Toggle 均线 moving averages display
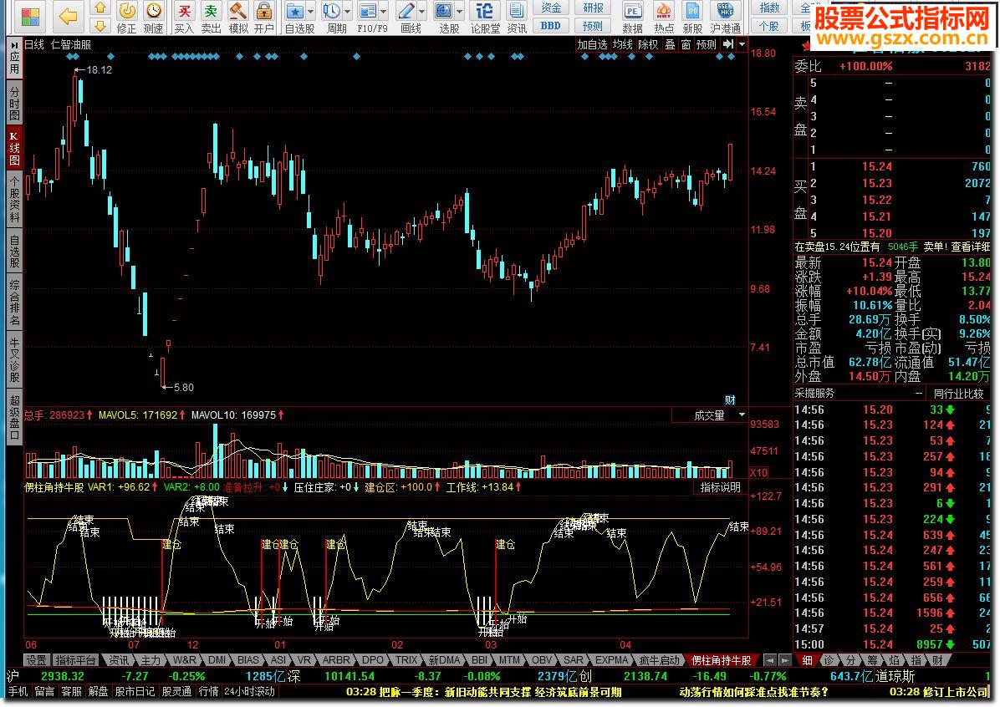Viewport: 1000px width, 707px height. (622, 44)
